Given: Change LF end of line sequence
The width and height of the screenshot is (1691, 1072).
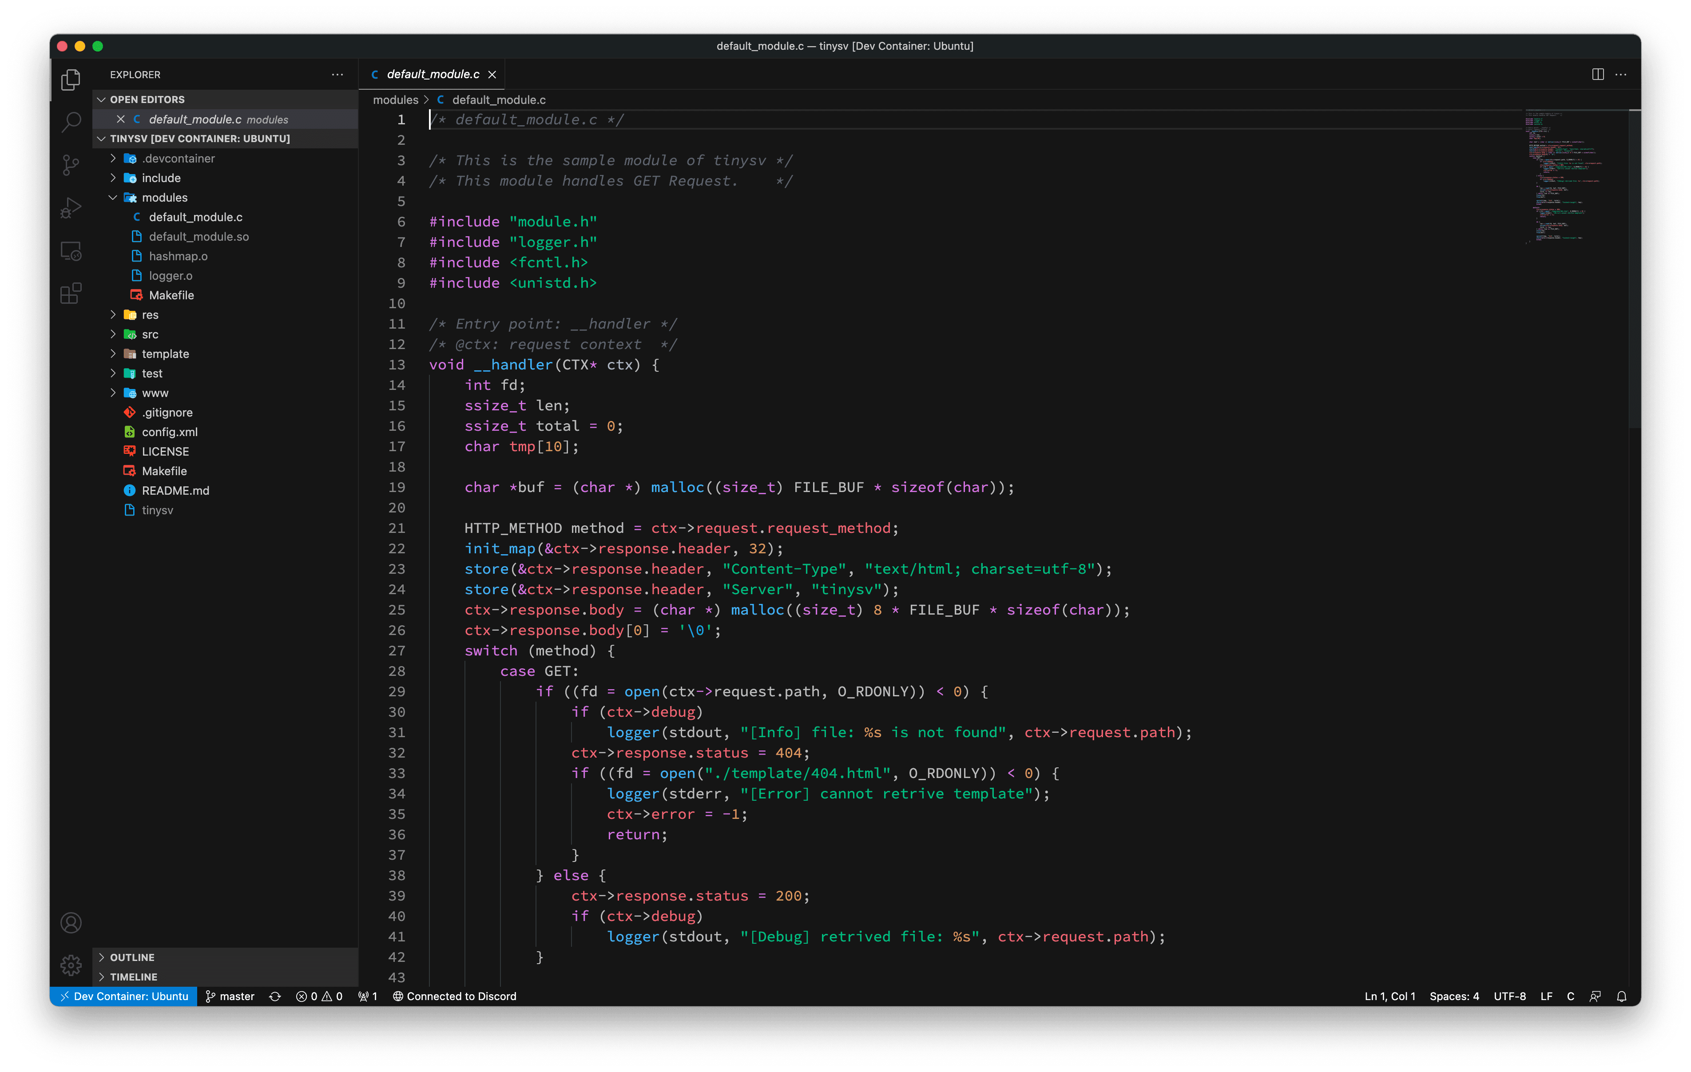Looking at the screenshot, I should (x=1546, y=996).
